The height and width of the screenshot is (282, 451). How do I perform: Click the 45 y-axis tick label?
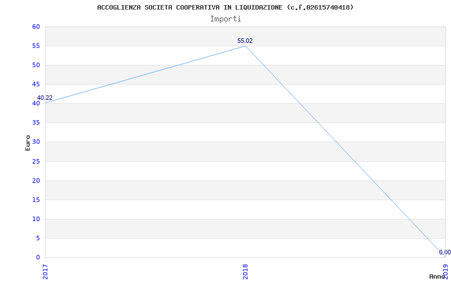[x=36, y=84]
